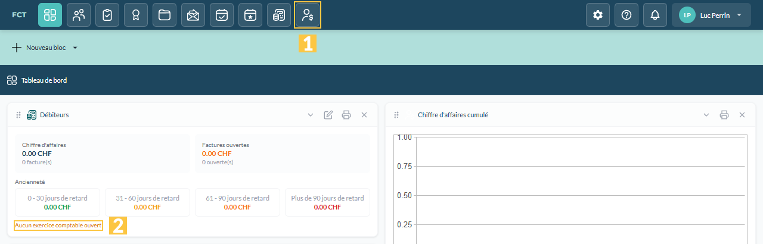Image resolution: width=763 pixels, height=244 pixels.
Task: Click Nouveau bloc button
Action: [x=39, y=48]
